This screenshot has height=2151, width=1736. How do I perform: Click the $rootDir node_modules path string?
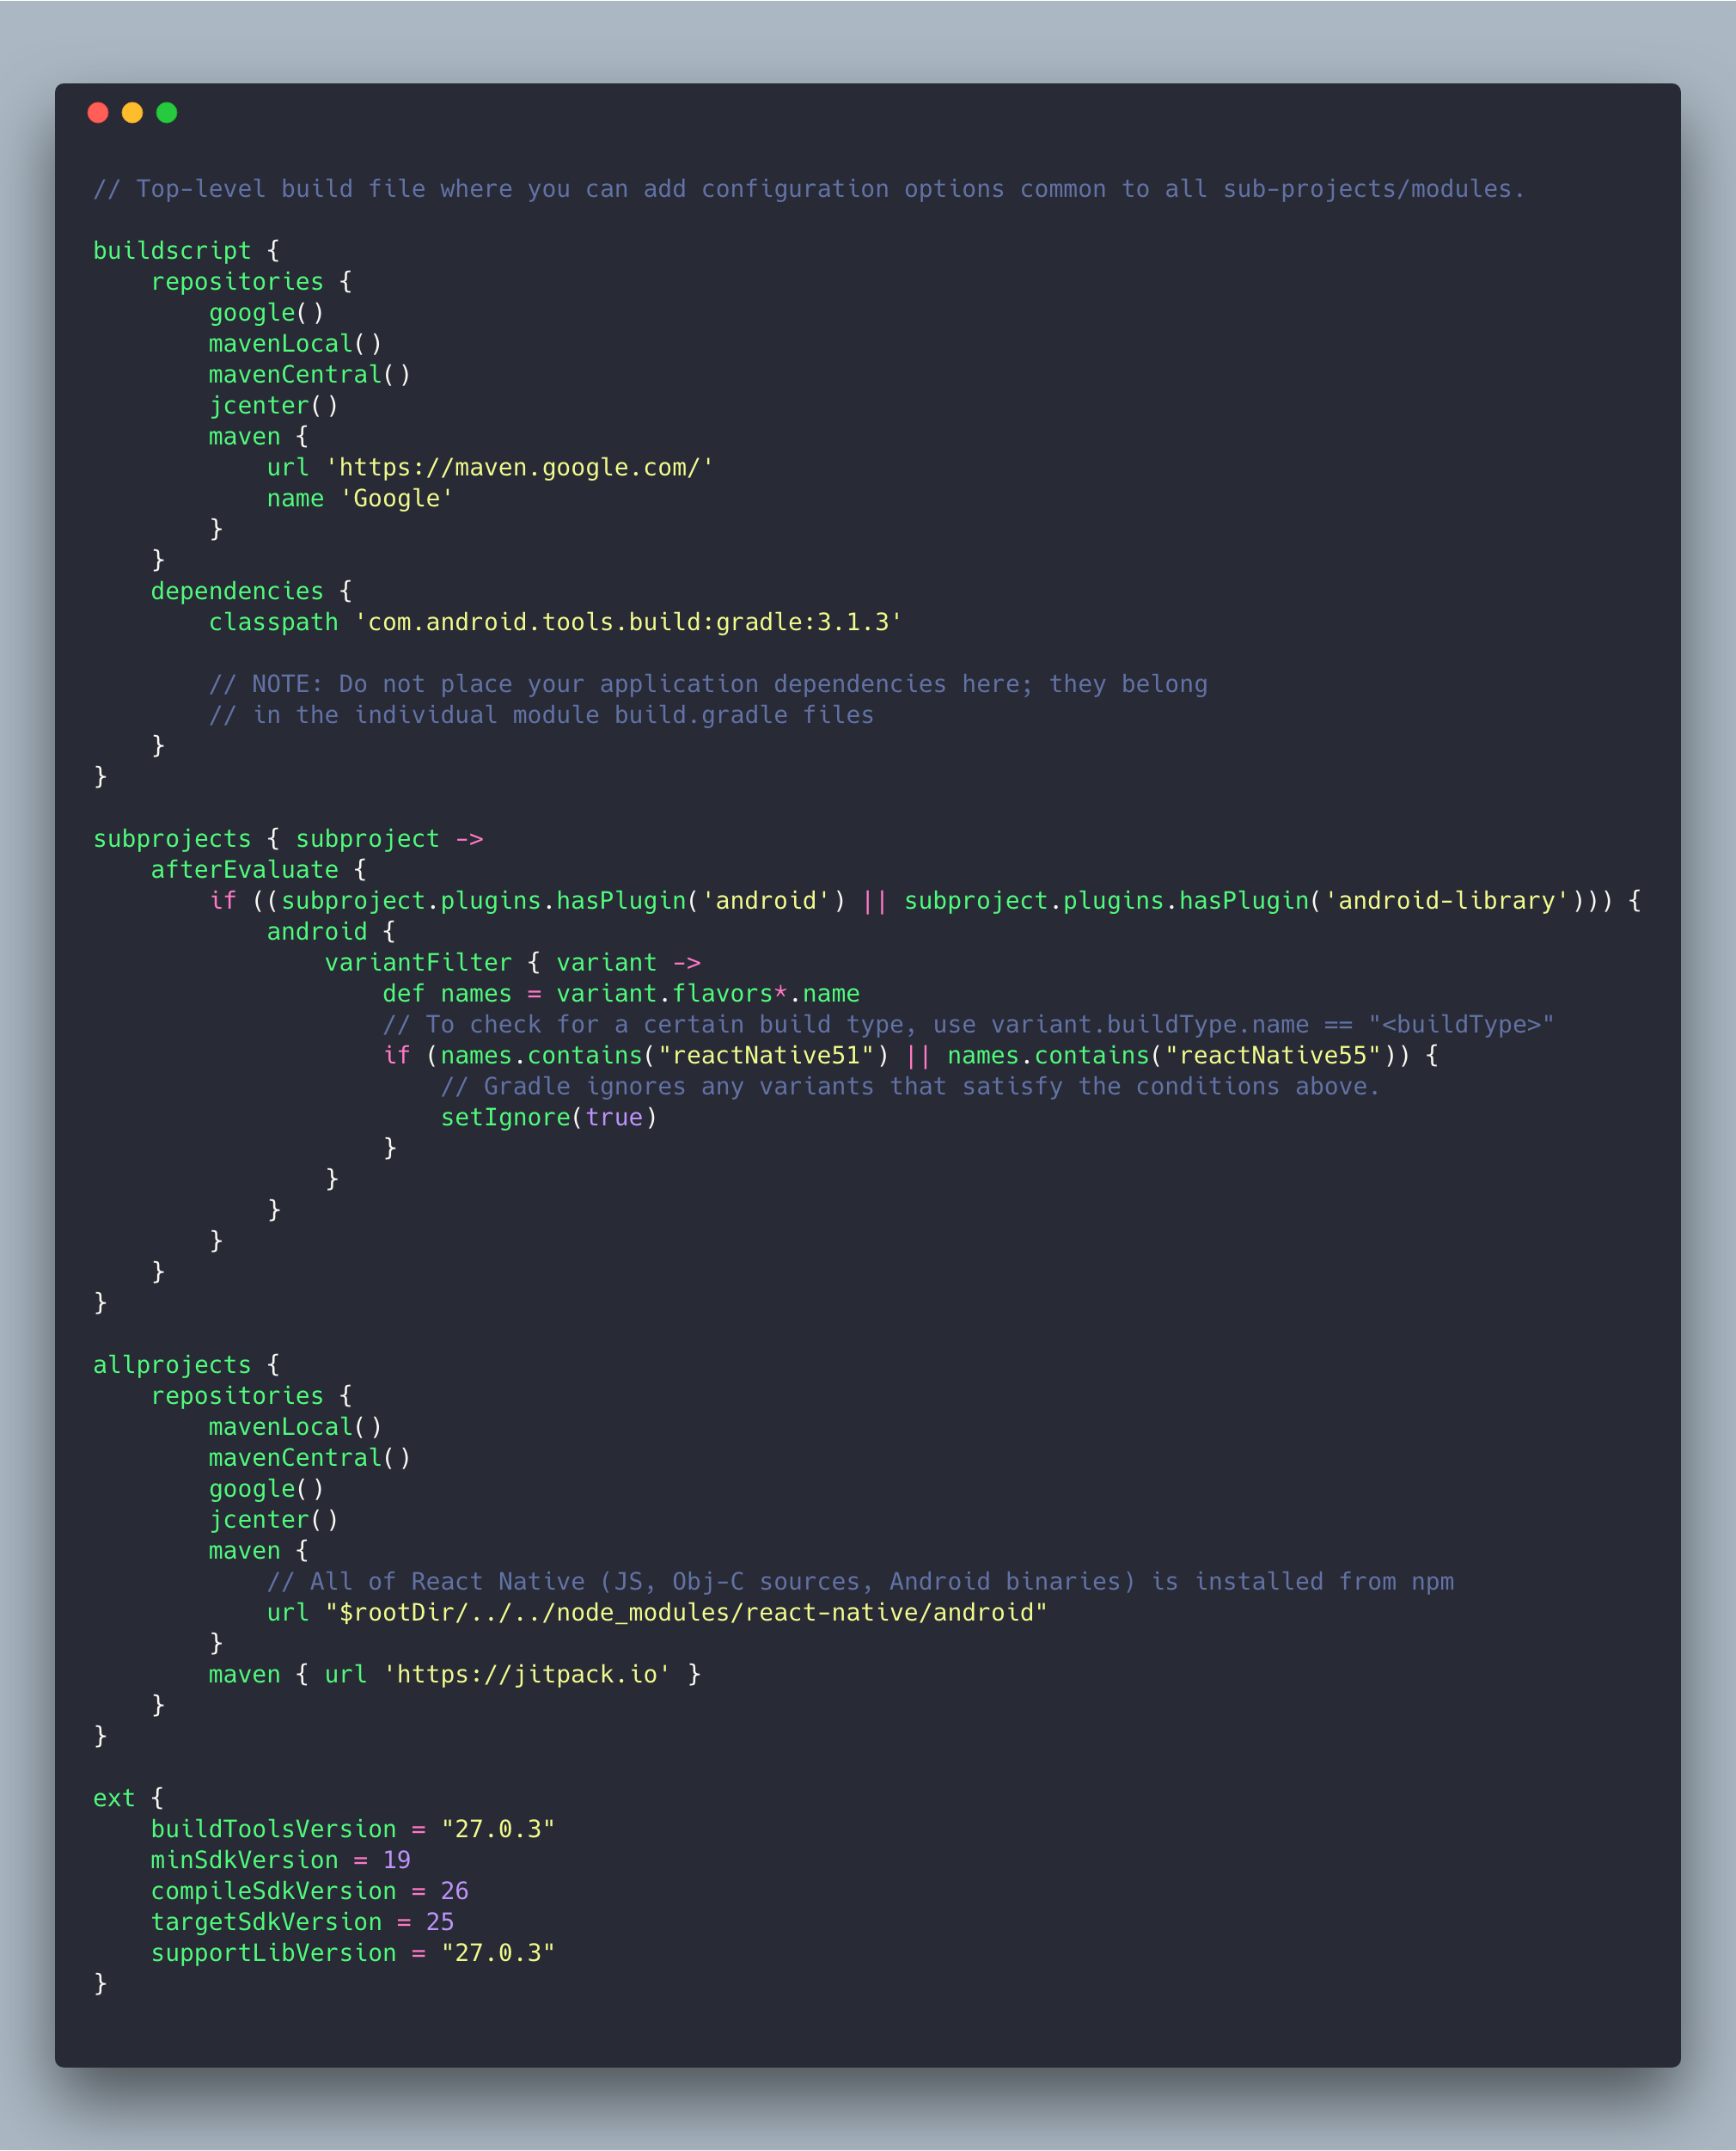tap(686, 1612)
